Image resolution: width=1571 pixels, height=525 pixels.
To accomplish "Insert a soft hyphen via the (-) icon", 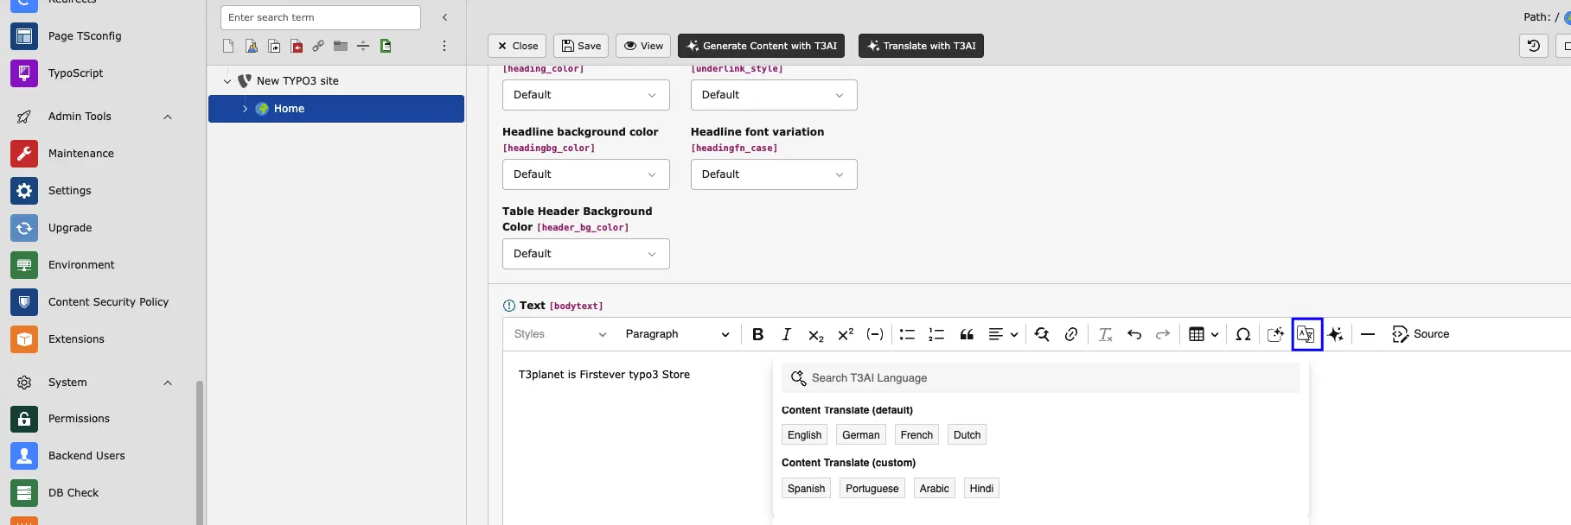I will tap(875, 334).
